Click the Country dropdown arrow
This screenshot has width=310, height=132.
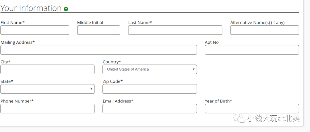pyautogui.click(x=194, y=69)
